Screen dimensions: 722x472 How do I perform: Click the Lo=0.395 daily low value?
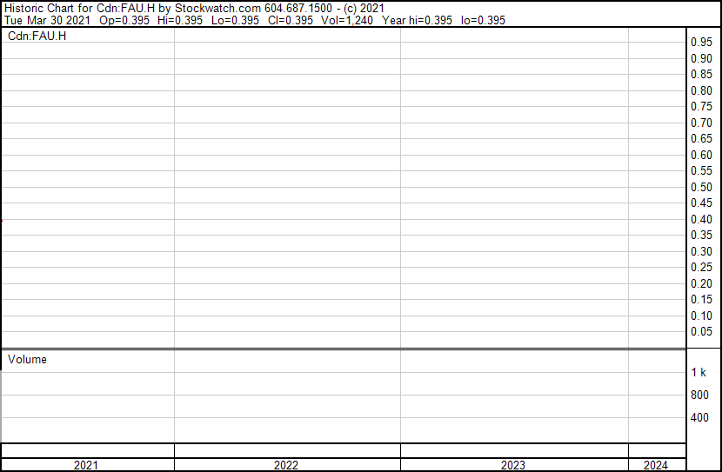[235, 20]
